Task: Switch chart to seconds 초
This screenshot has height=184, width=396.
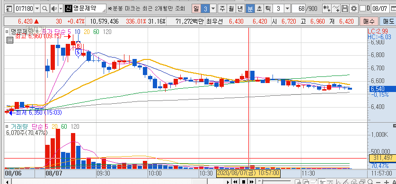Action: (x=259, y=9)
